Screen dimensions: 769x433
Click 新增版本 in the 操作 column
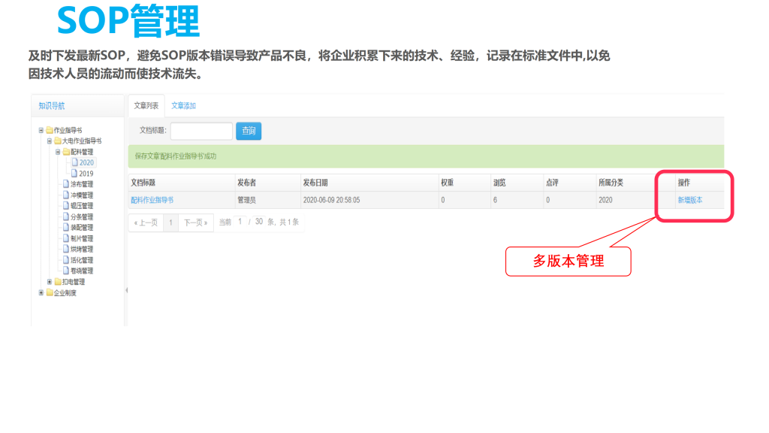tap(690, 200)
